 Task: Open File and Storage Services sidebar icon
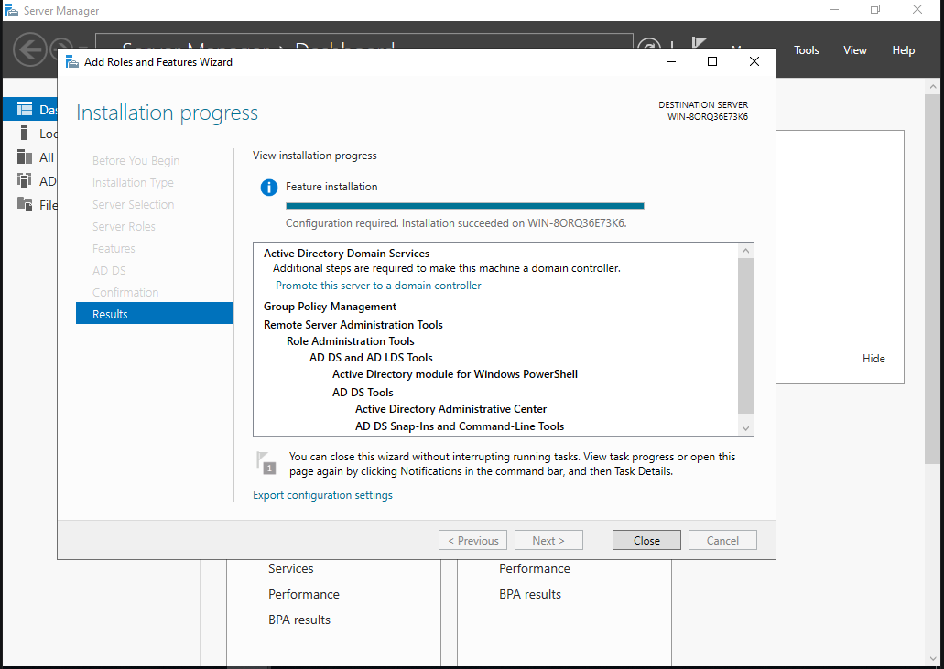point(25,204)
